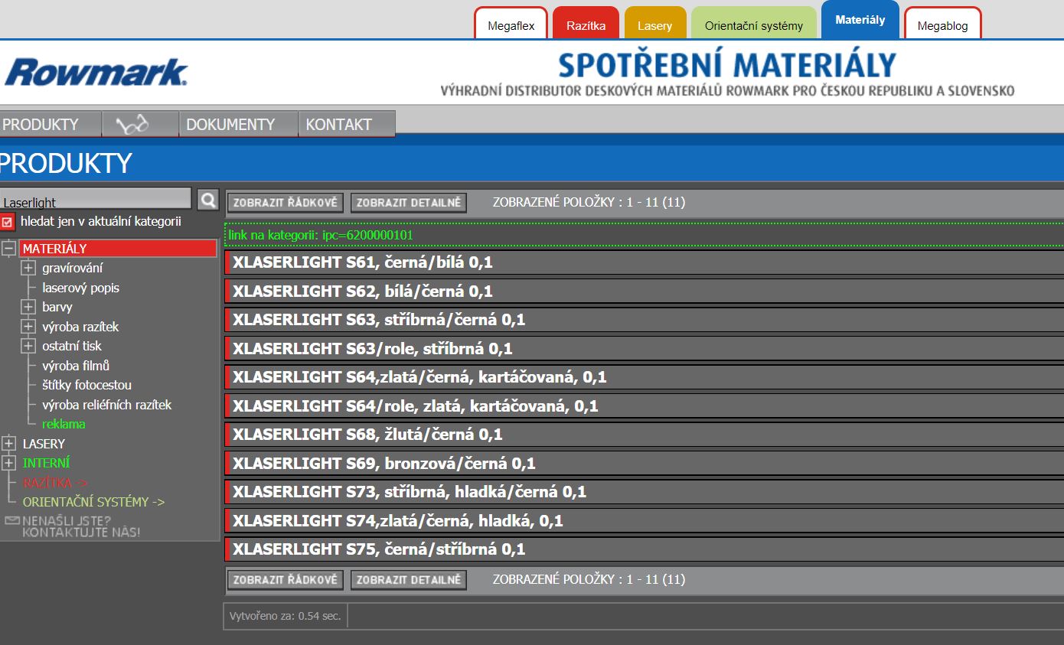1064x645 pixels.
Task: Click top ZOBRAZIT DETAILNĚ button
Action: 409,203
